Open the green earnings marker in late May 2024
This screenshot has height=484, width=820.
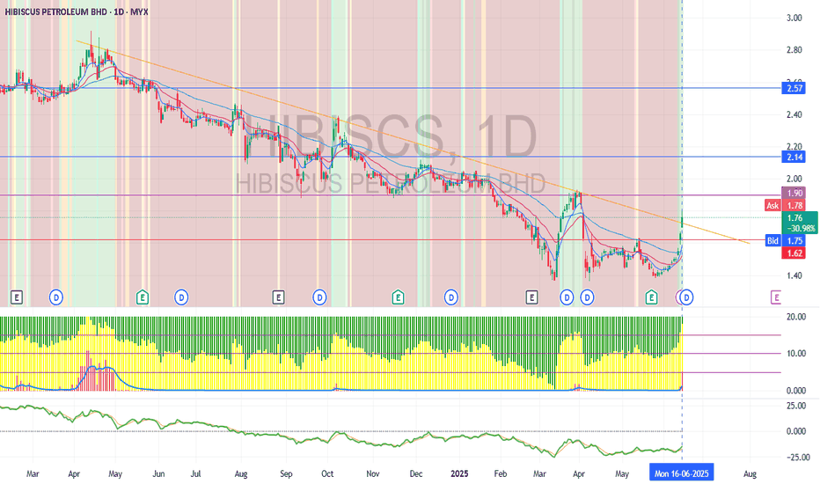click(x=143, y=297)
